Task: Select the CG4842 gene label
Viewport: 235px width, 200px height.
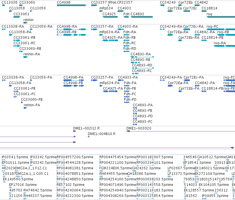Action: [201, 2]
